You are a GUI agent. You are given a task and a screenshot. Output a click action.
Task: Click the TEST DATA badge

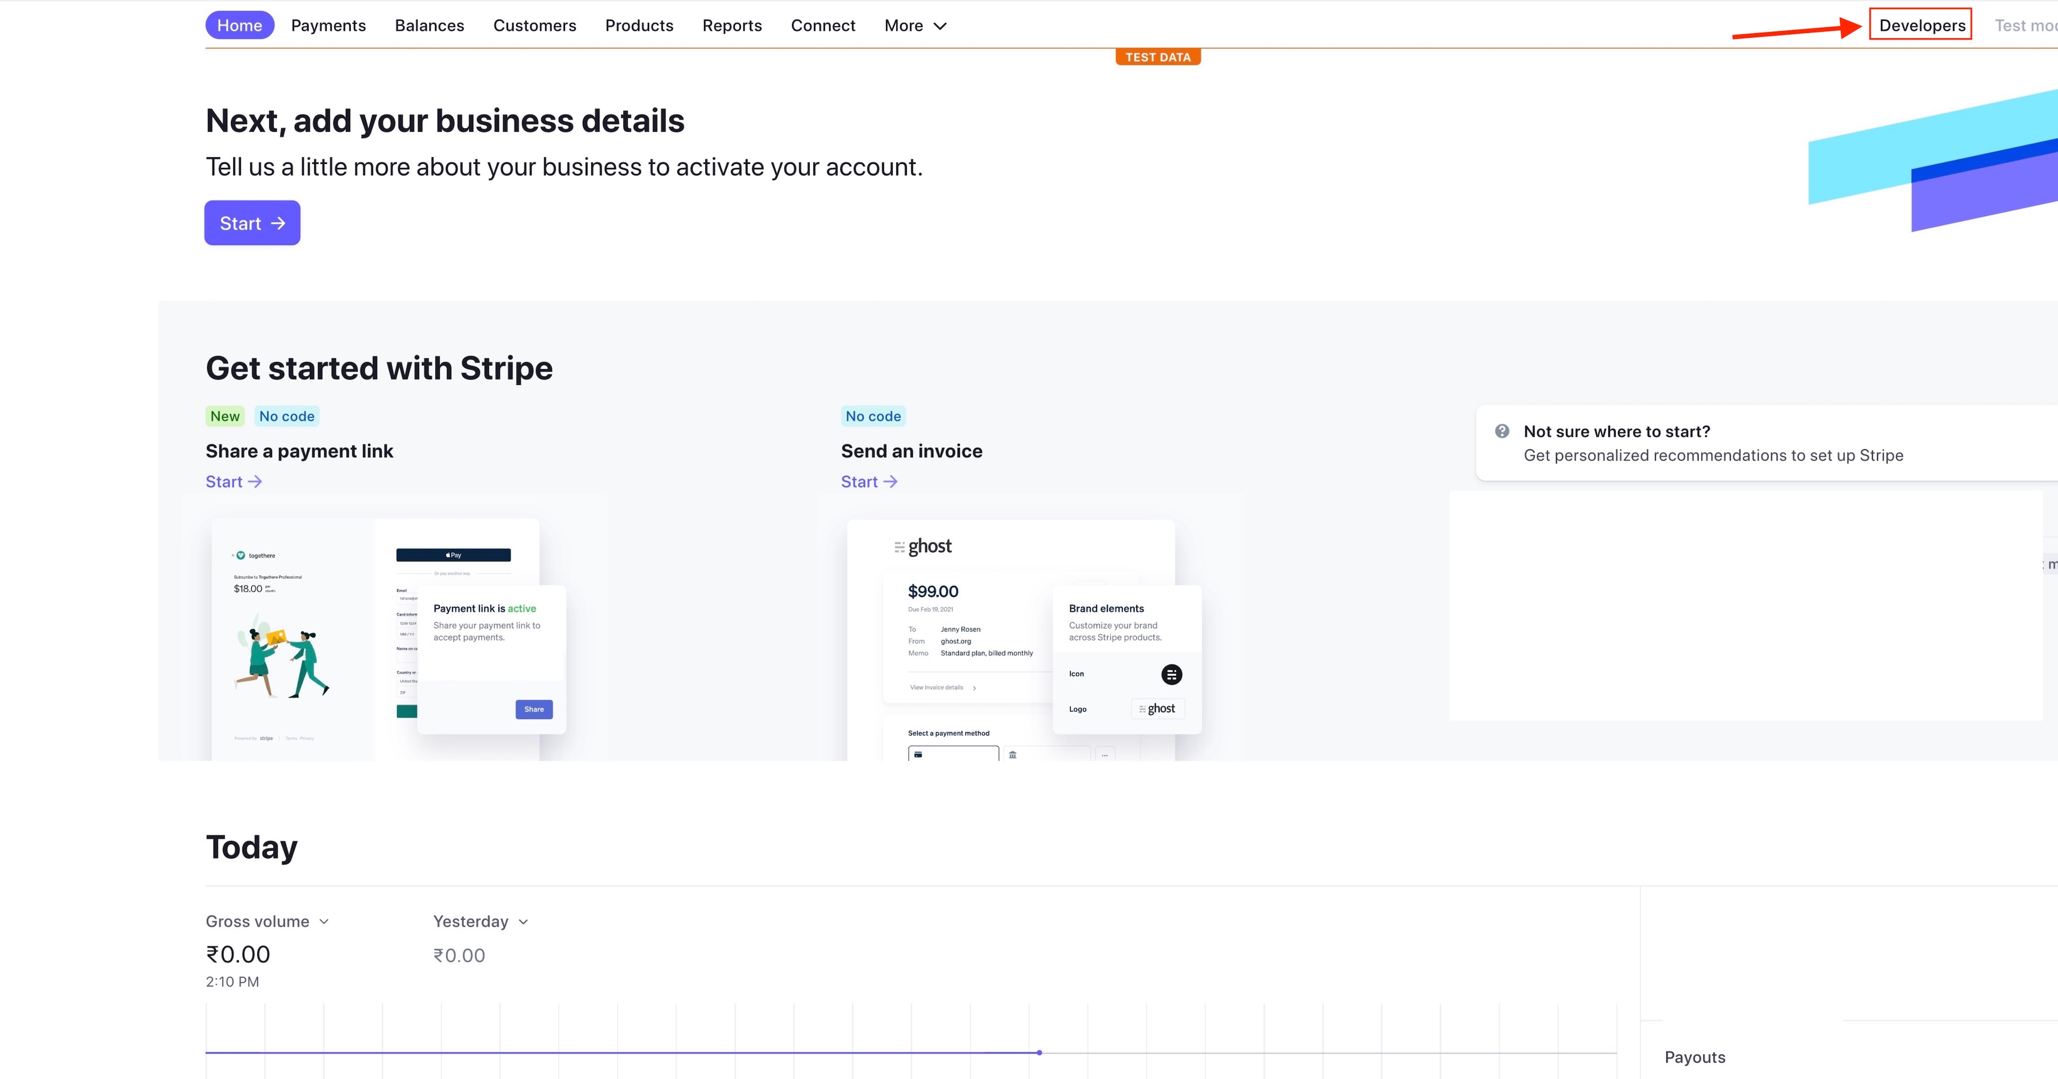(1158, 57)
